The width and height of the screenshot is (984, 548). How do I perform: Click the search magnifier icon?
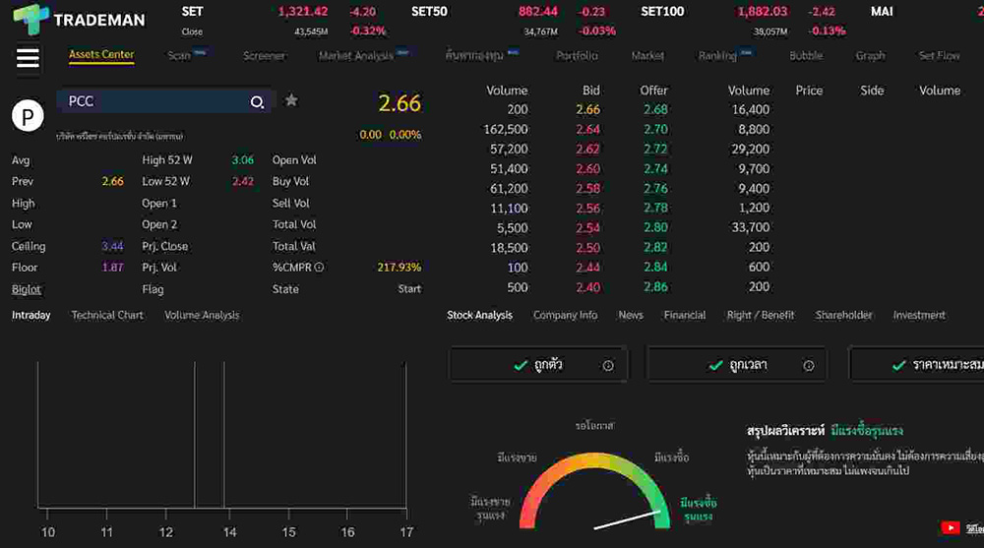[x=257, y=101]
